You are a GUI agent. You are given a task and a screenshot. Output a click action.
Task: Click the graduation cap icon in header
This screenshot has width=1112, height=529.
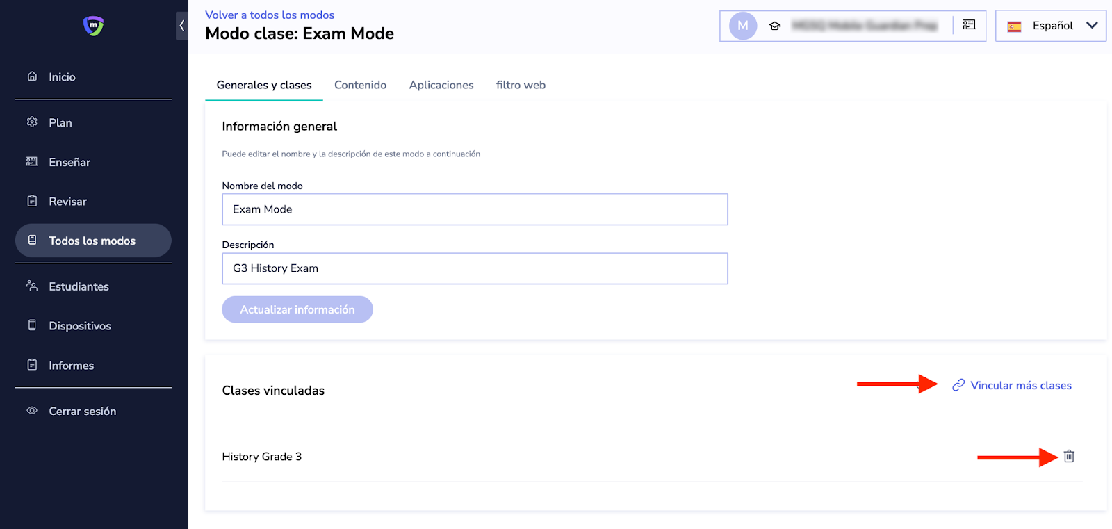(x=775, y=26)
